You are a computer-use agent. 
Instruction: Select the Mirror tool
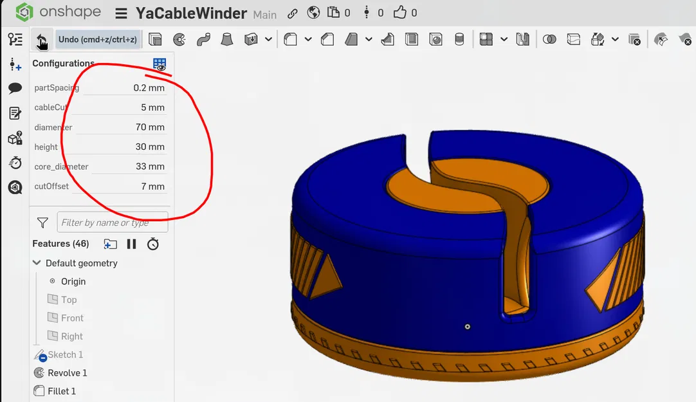522,39
